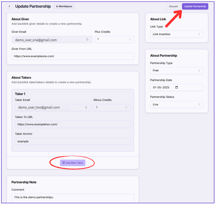Focus the Taker Anchor text field
Viewport: 215px width, 204px height.
pyautogui.click(x=73, y=141)
